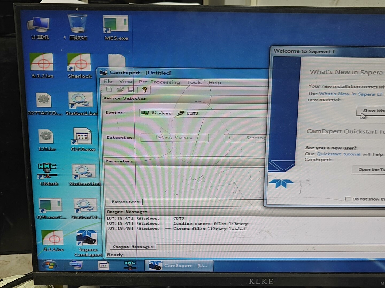
Task: Expand the Device dropdown showing Windows COM3
Action: [203, 113]
